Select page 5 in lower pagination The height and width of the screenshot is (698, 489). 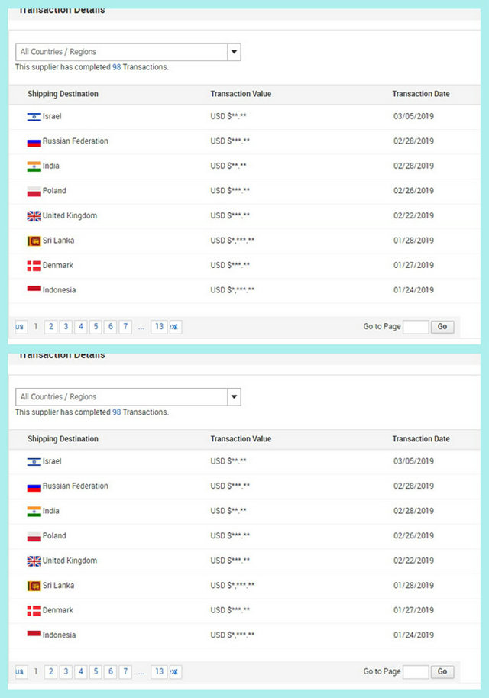(x=96, y=672)
